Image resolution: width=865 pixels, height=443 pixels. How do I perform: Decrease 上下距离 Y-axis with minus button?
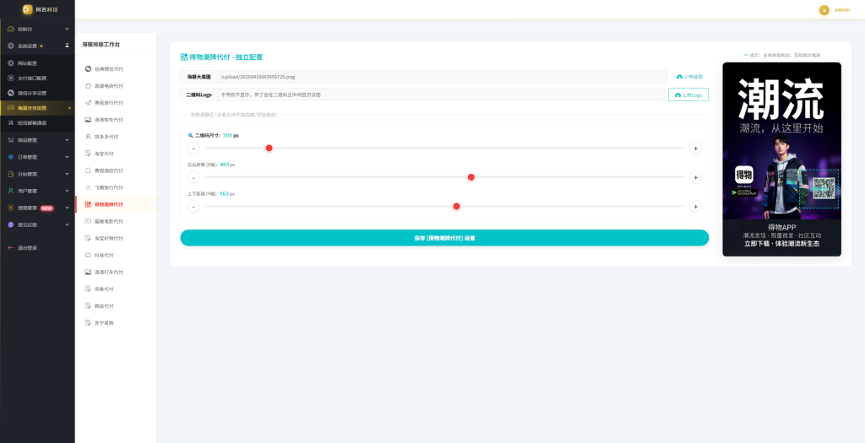tap(193, 207)
